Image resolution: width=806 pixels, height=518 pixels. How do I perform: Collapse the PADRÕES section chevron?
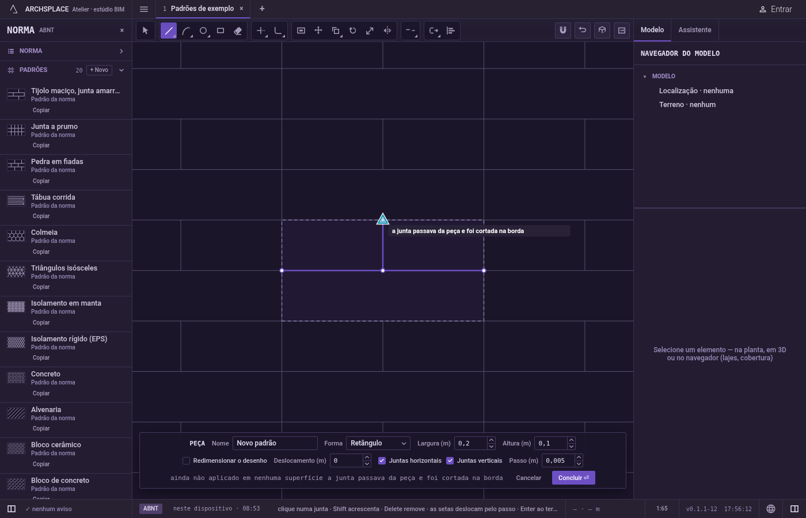[x=121, y=70]
